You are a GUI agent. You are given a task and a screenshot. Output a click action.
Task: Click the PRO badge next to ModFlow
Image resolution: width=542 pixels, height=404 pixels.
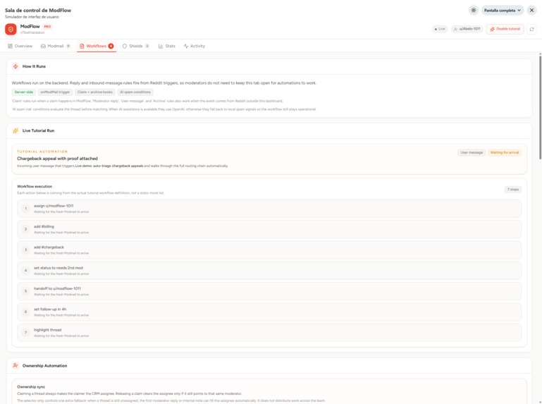[47, 26]
